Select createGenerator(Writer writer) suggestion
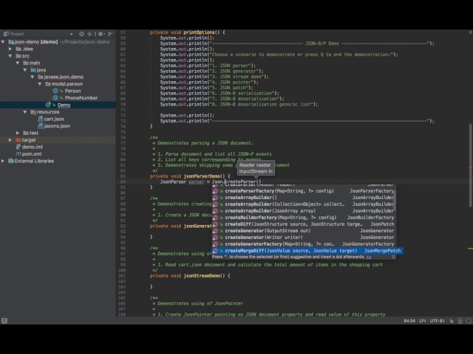Viewport: 473px width, 354px height. pyautogui.click(x=304, y=237)
